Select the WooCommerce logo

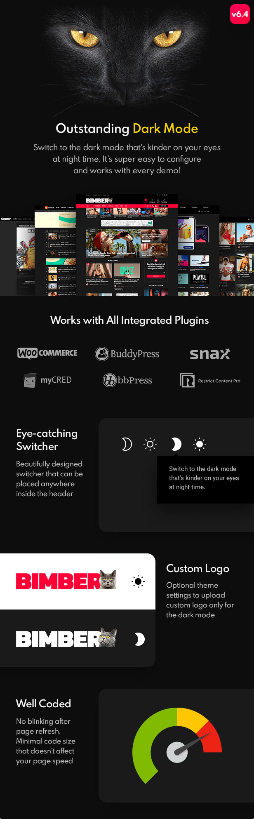click(47, 353)
